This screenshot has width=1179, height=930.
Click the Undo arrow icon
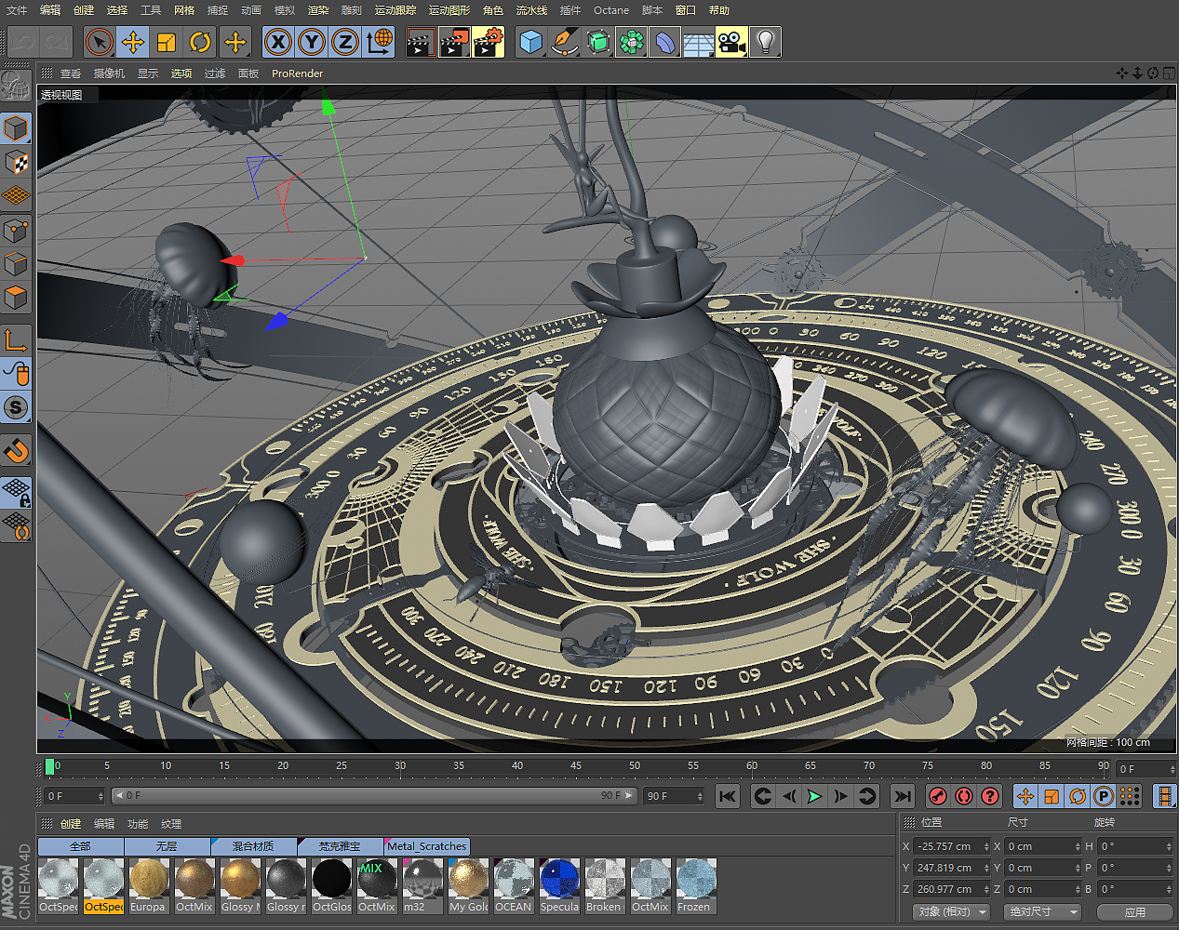click(x=23, y=42)
